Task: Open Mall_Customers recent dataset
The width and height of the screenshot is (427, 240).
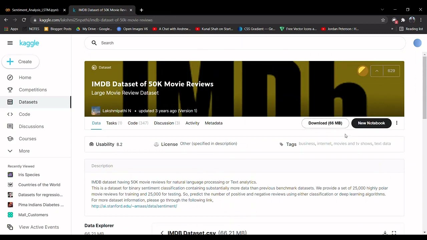Action: 33,215
